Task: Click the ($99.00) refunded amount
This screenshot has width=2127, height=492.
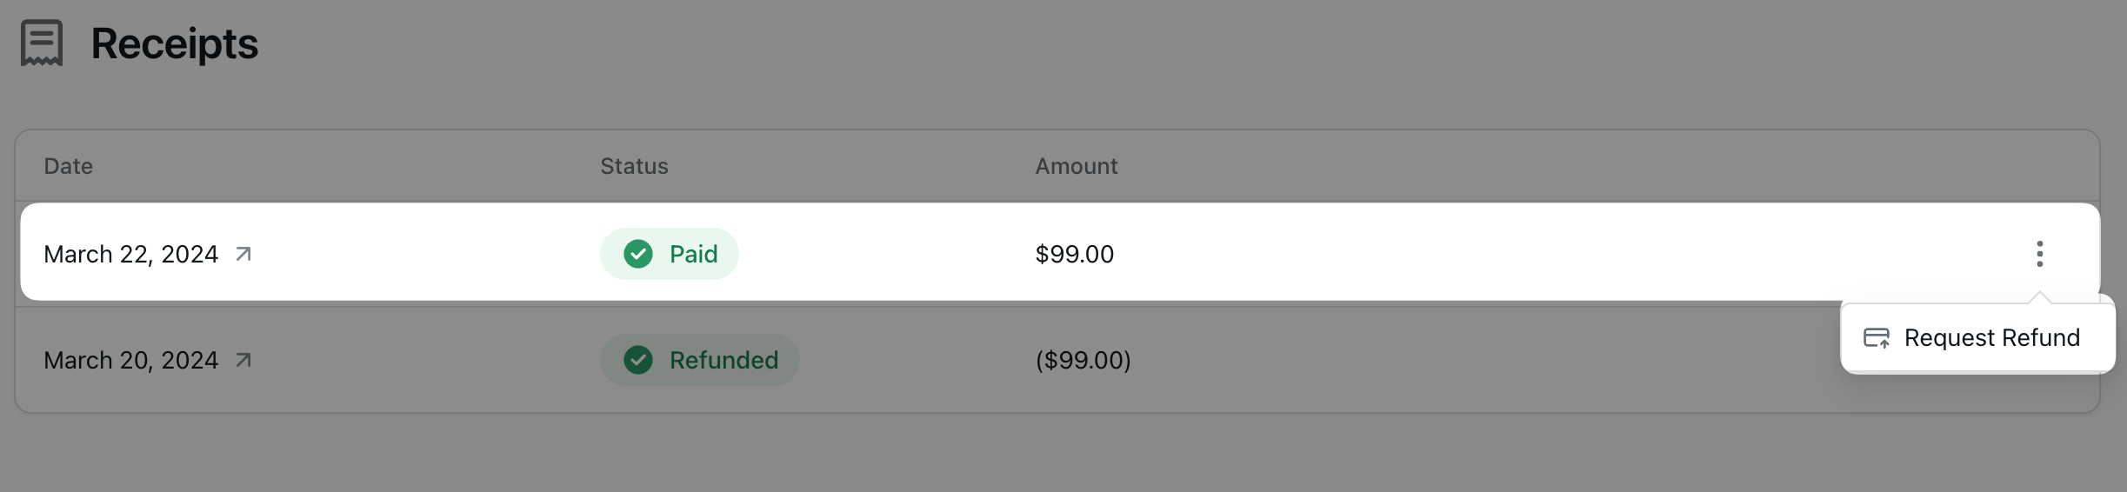Action: click(1083, 360)
